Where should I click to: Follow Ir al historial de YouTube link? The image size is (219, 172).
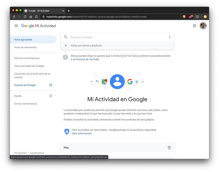coord(85,59)
